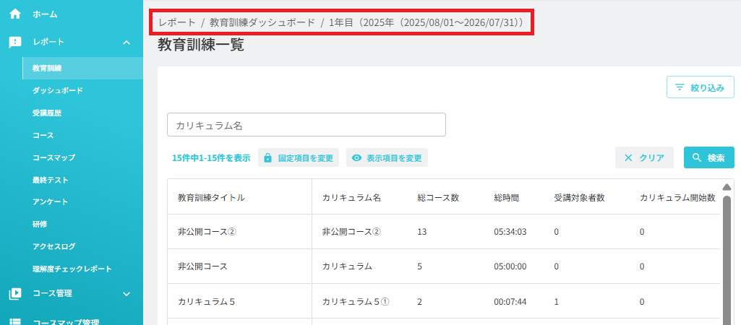This screenshot has height=325, width=741.
Task: Click the report speech-bubble icon
Action: click(x=15, y=42)
